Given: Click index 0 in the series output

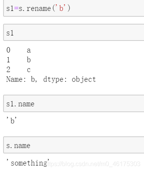Looking at the screenshot, I should click(x=8, y=50).
